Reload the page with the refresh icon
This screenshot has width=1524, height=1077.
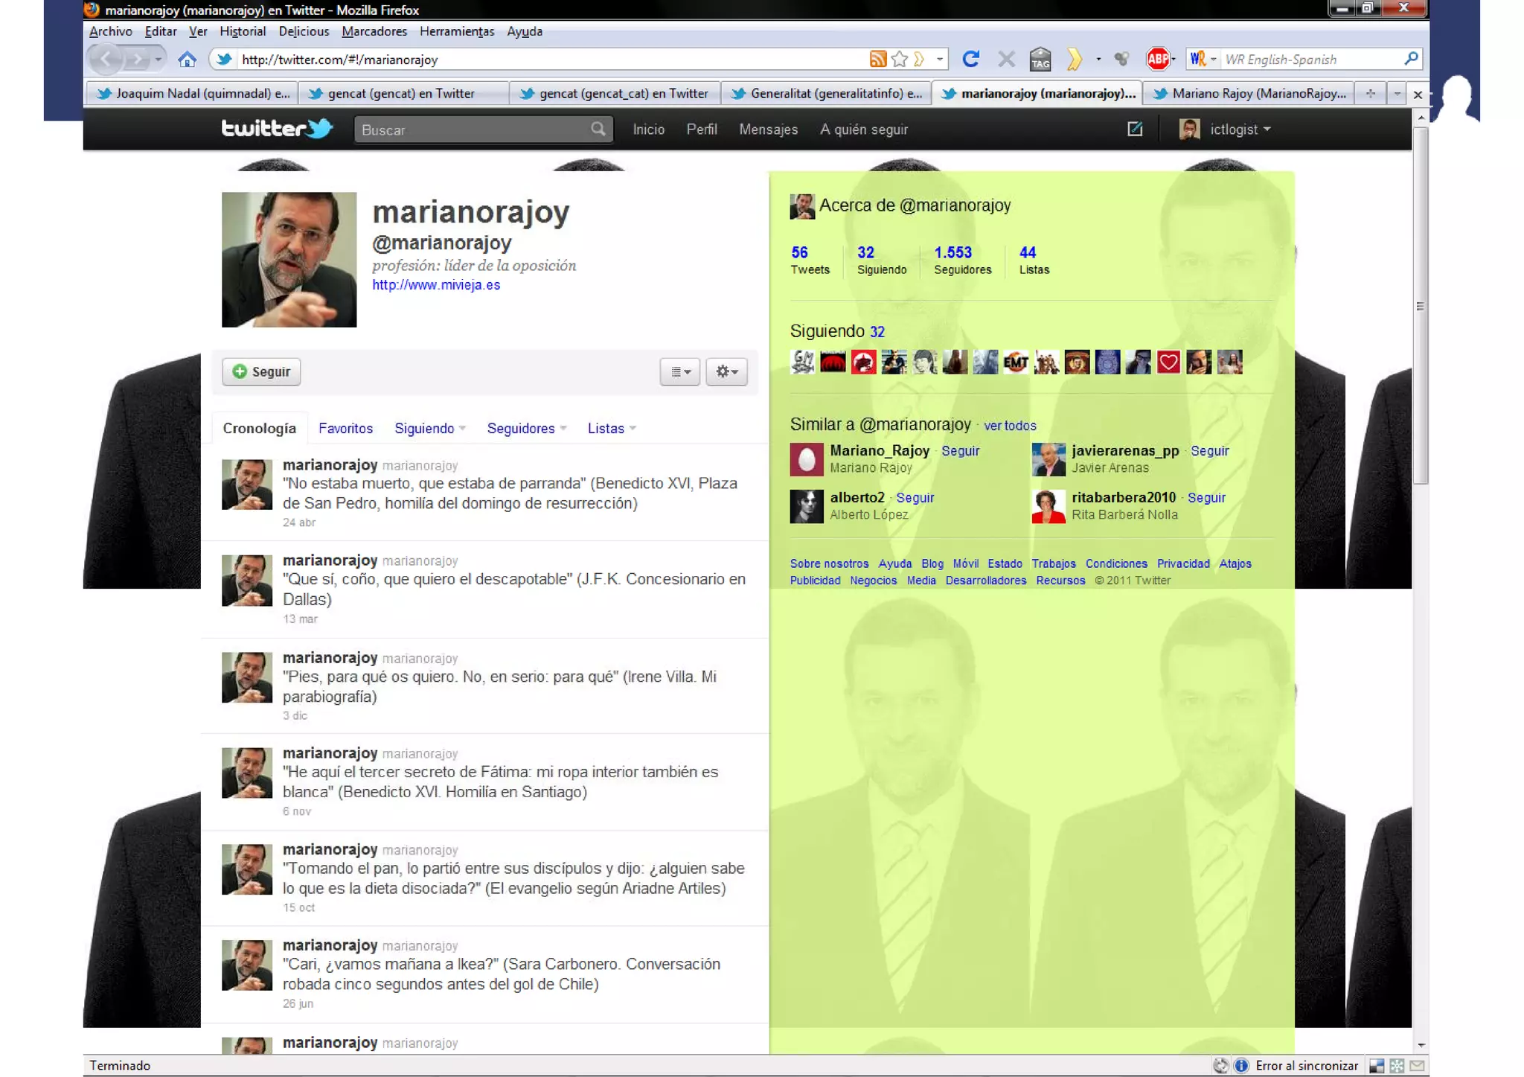pos(970,60)
